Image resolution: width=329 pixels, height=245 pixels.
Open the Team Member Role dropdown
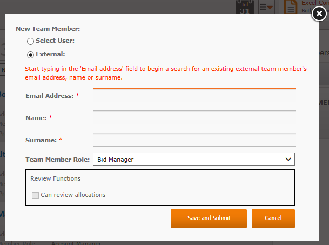click(194, 159)
